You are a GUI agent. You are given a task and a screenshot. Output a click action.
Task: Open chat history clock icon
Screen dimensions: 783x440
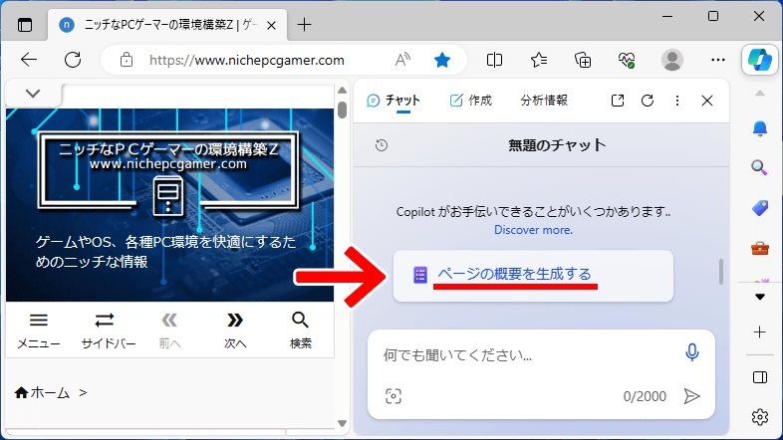(x=382, y=145)
